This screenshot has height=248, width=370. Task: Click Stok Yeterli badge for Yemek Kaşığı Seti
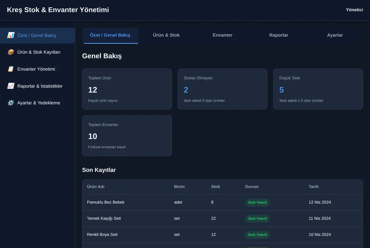[x=257, y=219]
